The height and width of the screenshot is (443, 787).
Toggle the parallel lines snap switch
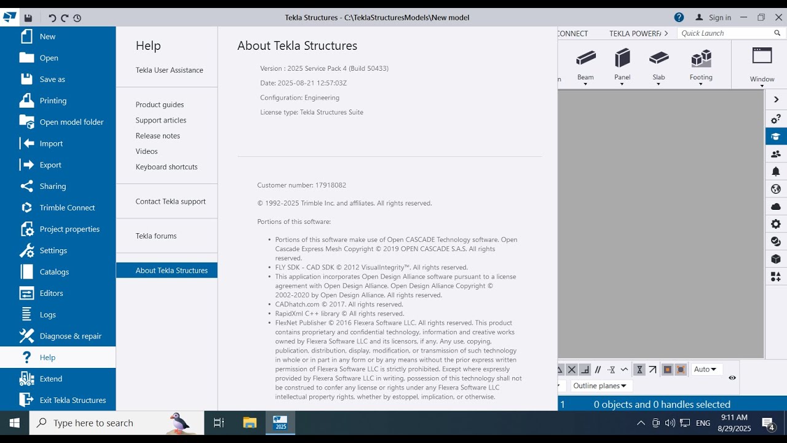[598, 370]
